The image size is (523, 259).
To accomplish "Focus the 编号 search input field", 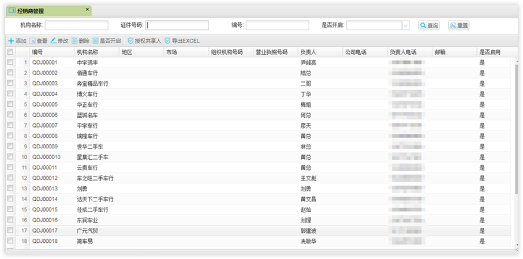I will tap(277, 25).
